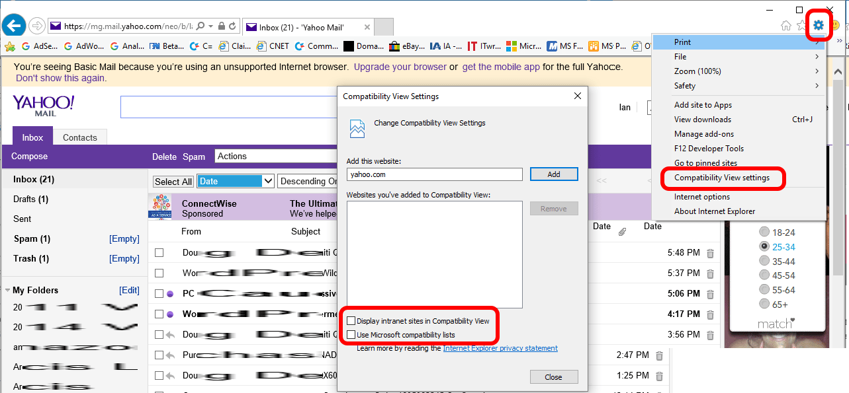
Task: Switch to the Contacts tab
Action: coord(79,137)
